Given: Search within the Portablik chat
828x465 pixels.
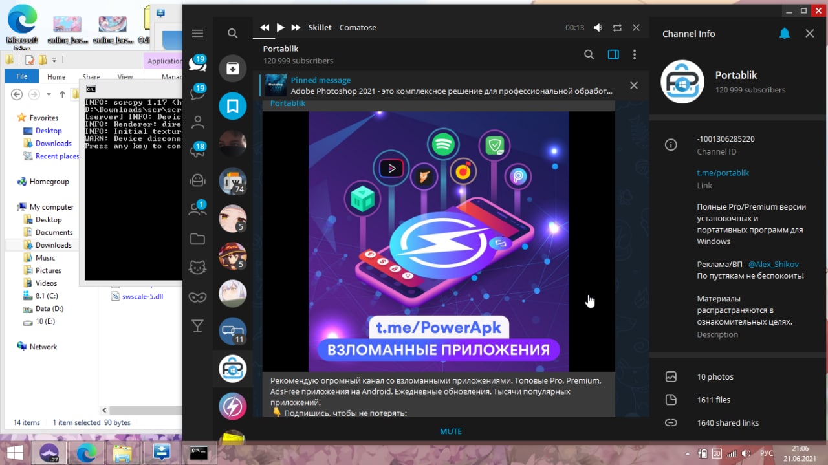Looking at the screenshot, I should (x=589, y=55).
